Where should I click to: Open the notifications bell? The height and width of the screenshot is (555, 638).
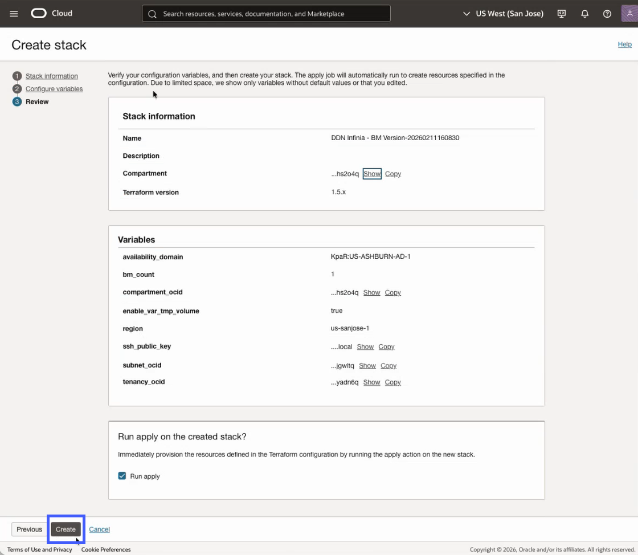tap(584, 13)
